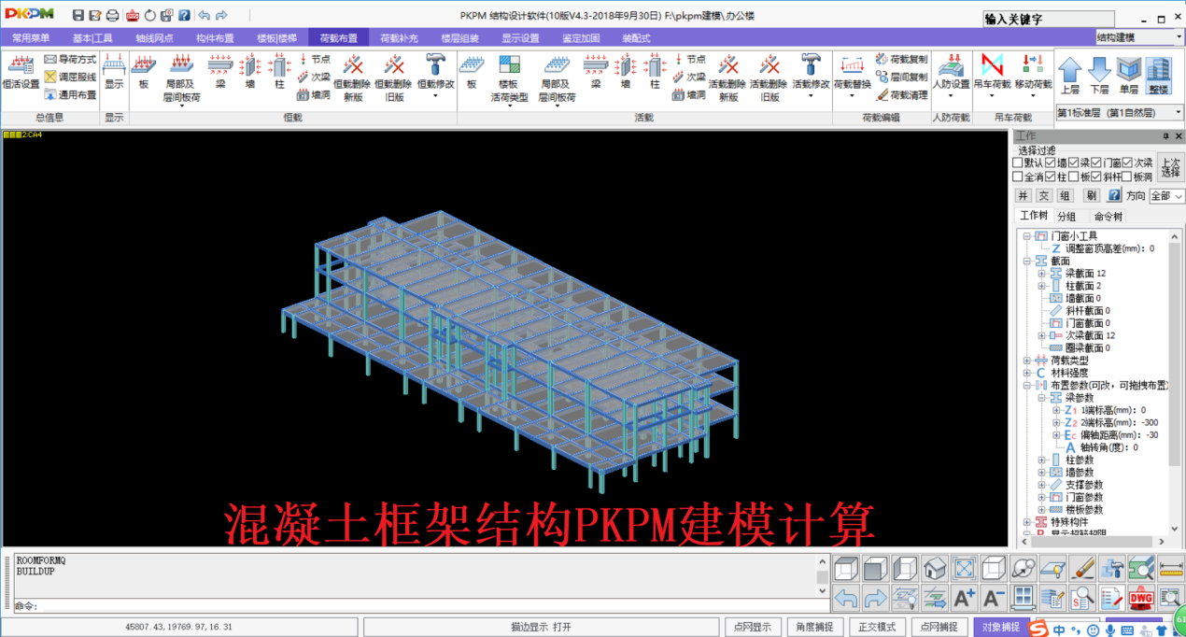
Task: Click the 正交模式 status button
Action: tap(877, 627)
